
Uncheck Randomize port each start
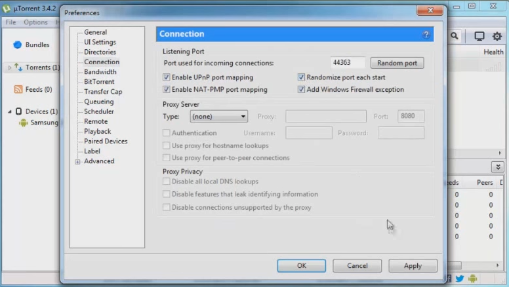click(301, 77)
